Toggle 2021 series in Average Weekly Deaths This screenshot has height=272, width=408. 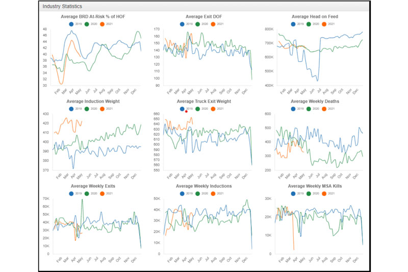pyautogui.click(x=328, y=109)
